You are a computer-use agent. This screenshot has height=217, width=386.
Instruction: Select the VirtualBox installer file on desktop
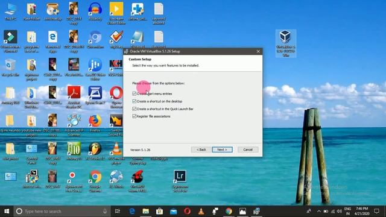[x=285, y=43]
